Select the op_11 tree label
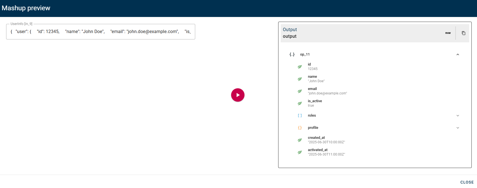Image resolution: width=477 pixels, height=188 pixels. [305, 54]
